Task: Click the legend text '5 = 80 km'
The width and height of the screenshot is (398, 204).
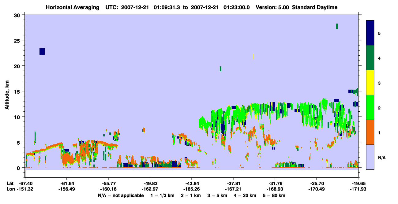Action: point(274,195)
